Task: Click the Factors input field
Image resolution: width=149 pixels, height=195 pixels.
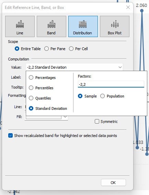Action: pos(111,84)
